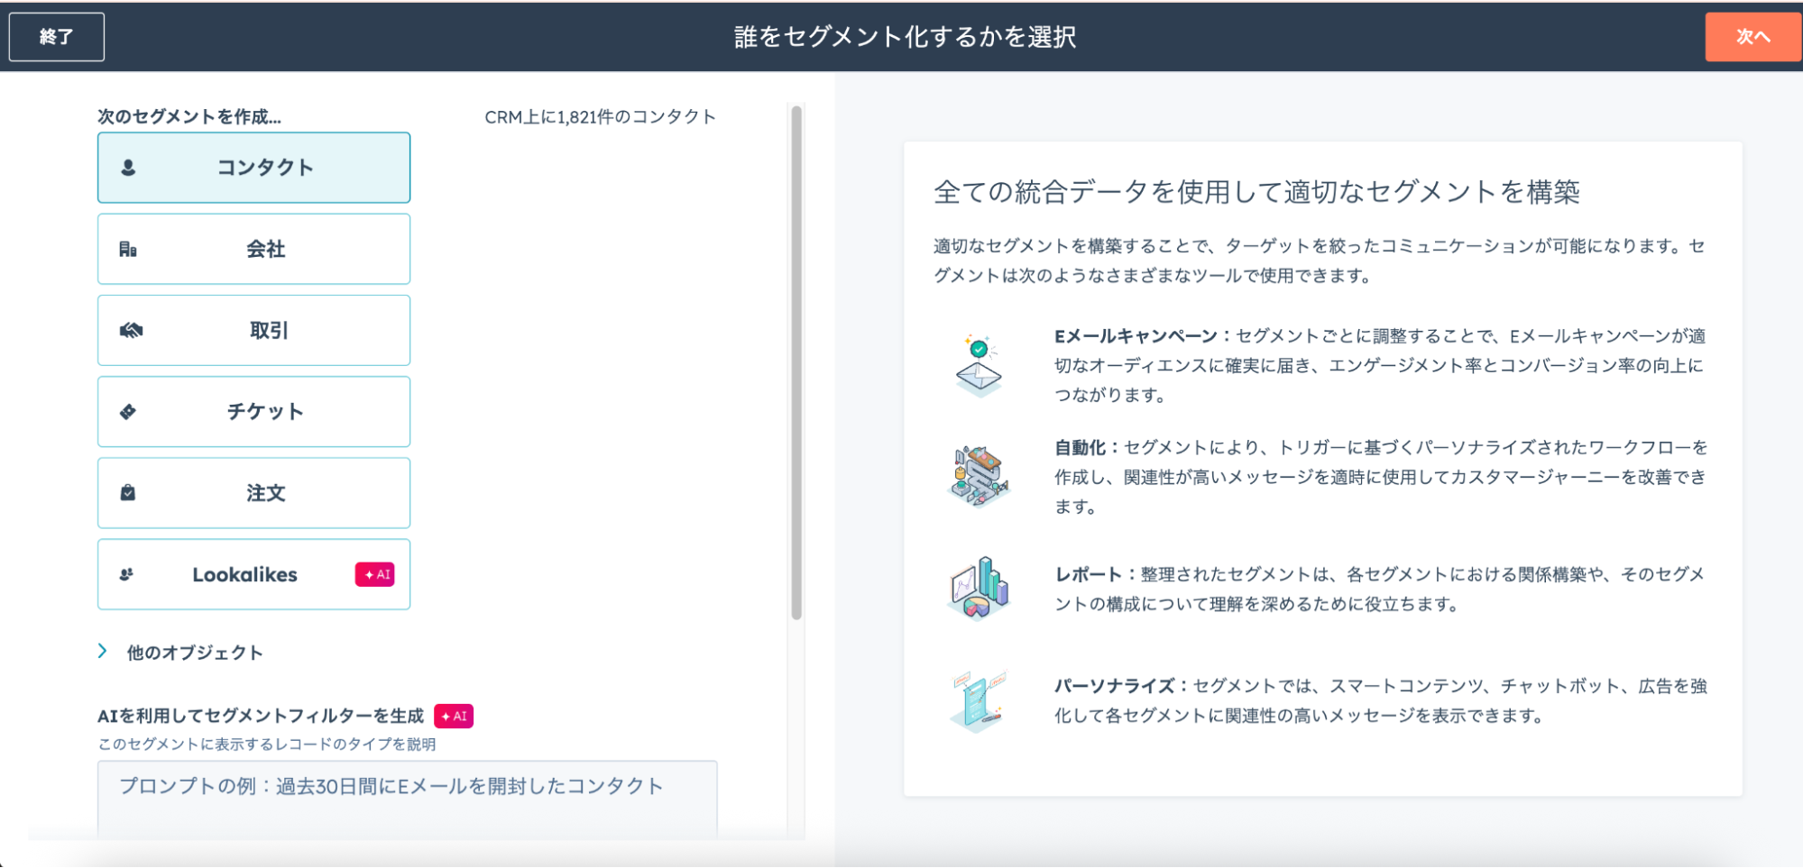Click the ticket icon

(x=128, y=412)
